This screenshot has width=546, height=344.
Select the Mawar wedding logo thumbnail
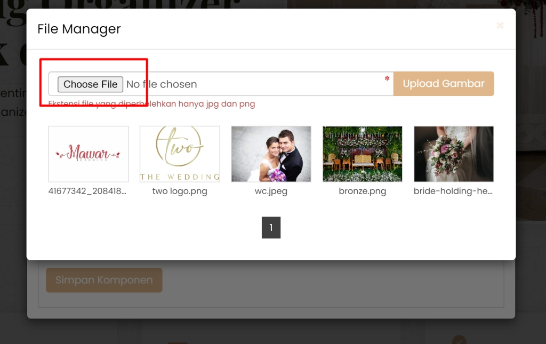89,154
